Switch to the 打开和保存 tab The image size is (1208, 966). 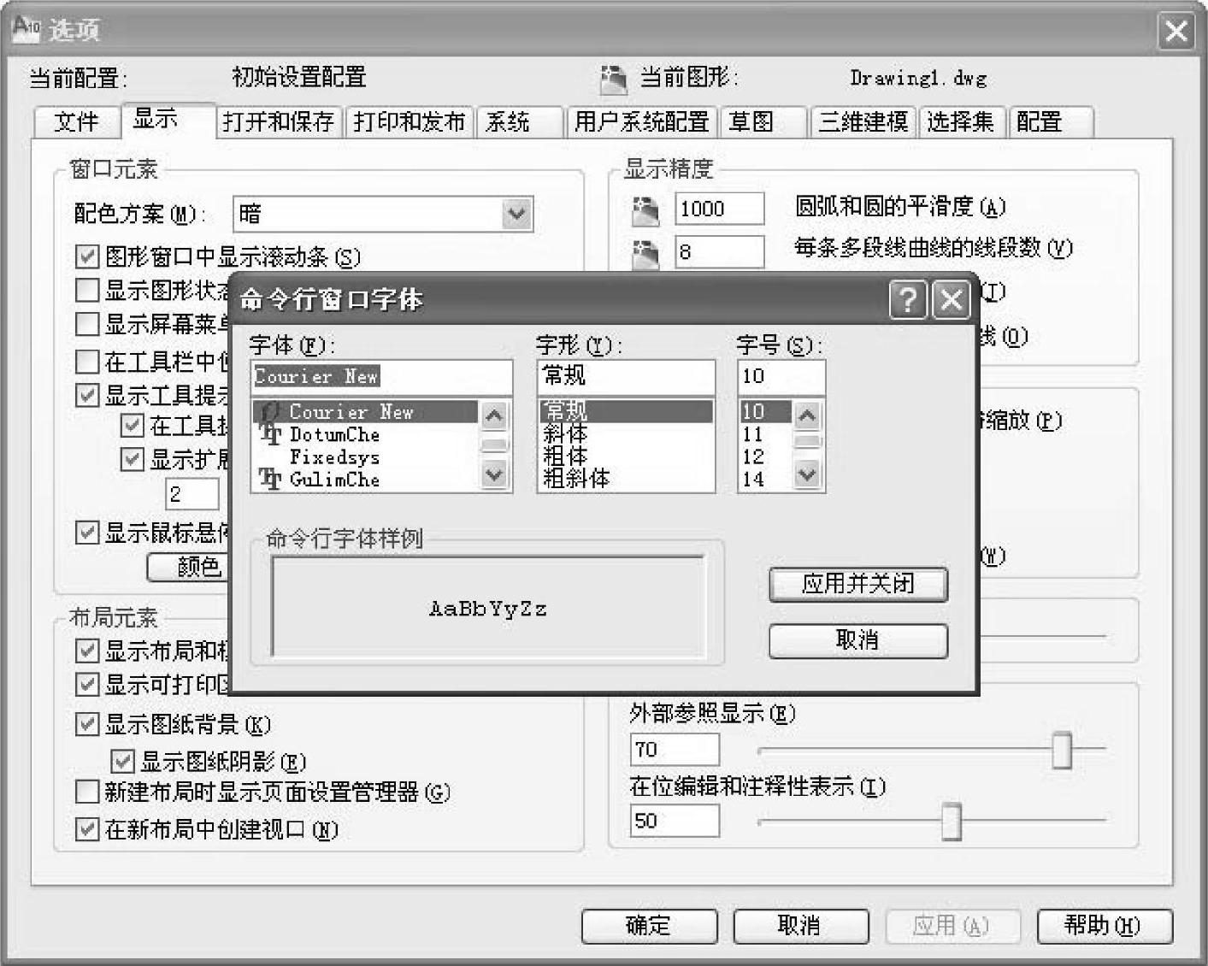(x=279, y=122)
